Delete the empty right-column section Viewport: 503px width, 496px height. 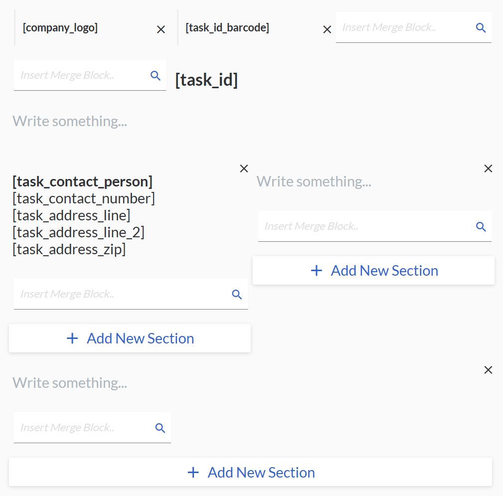point(488,168)
